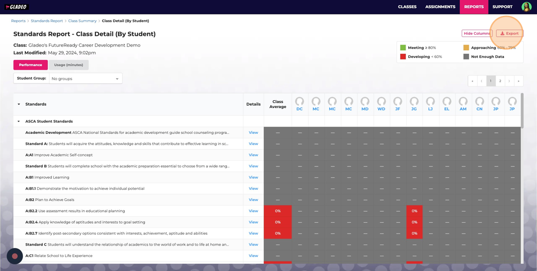Open student EL's avatar column header
Screen dimensions: 537x271
coord(446,104)
